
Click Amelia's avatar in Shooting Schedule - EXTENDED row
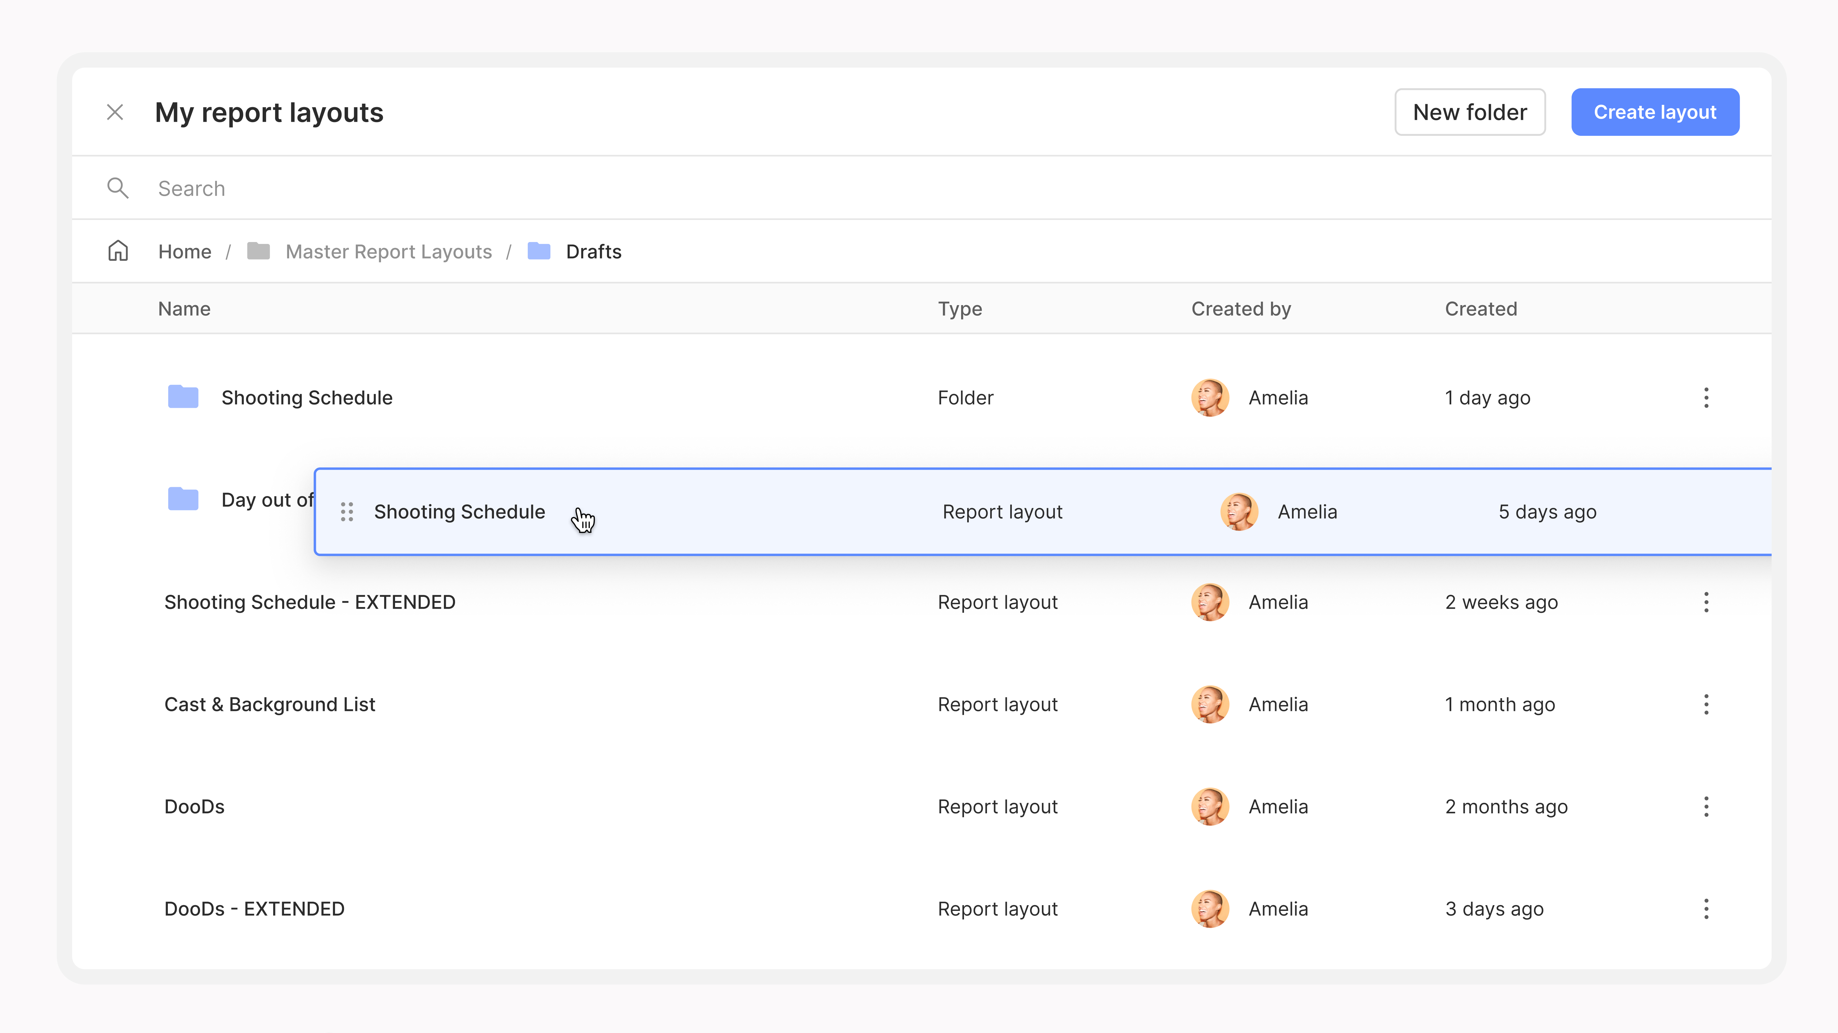pos(1210,602)
